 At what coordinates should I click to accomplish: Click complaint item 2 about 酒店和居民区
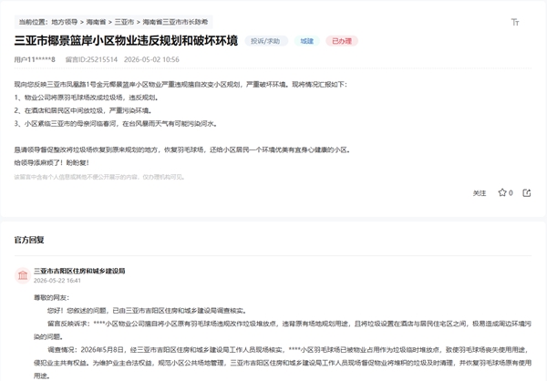83,110
